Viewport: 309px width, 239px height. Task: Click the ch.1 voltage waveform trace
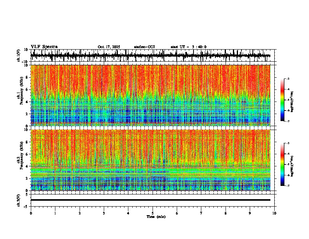[150, 55]
